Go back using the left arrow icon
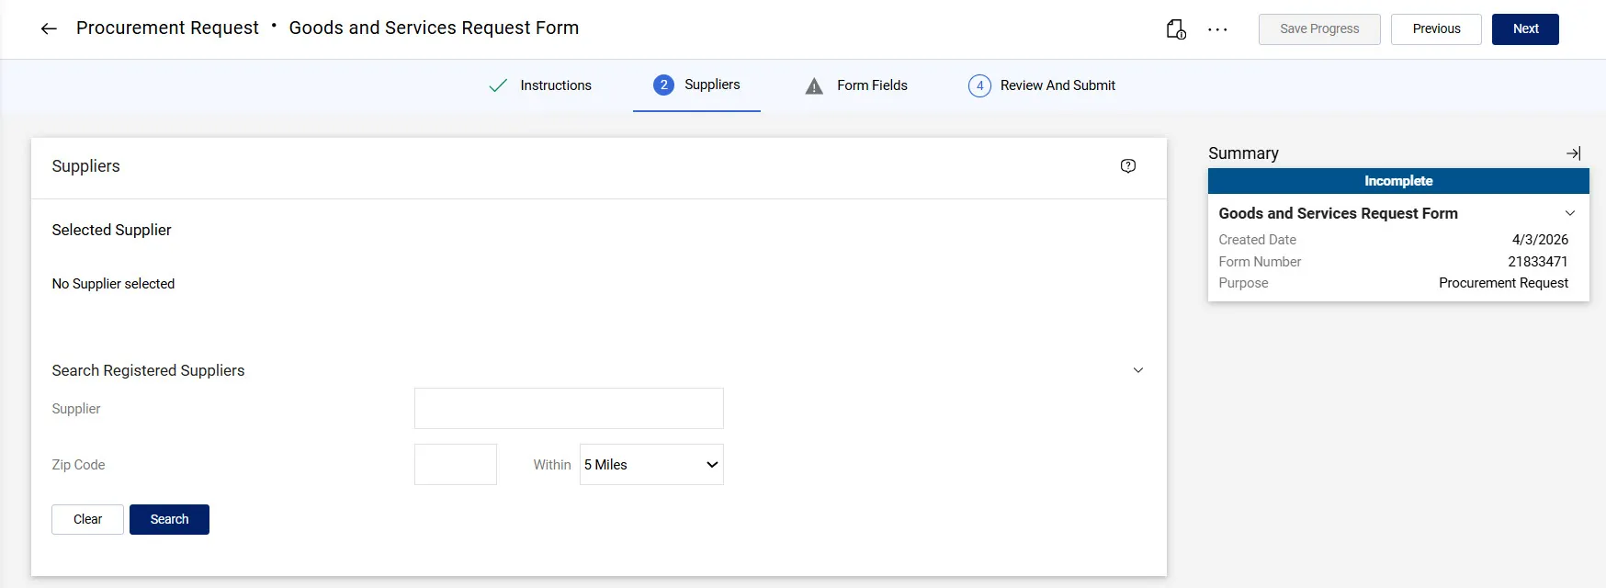 tap(49, 29)
